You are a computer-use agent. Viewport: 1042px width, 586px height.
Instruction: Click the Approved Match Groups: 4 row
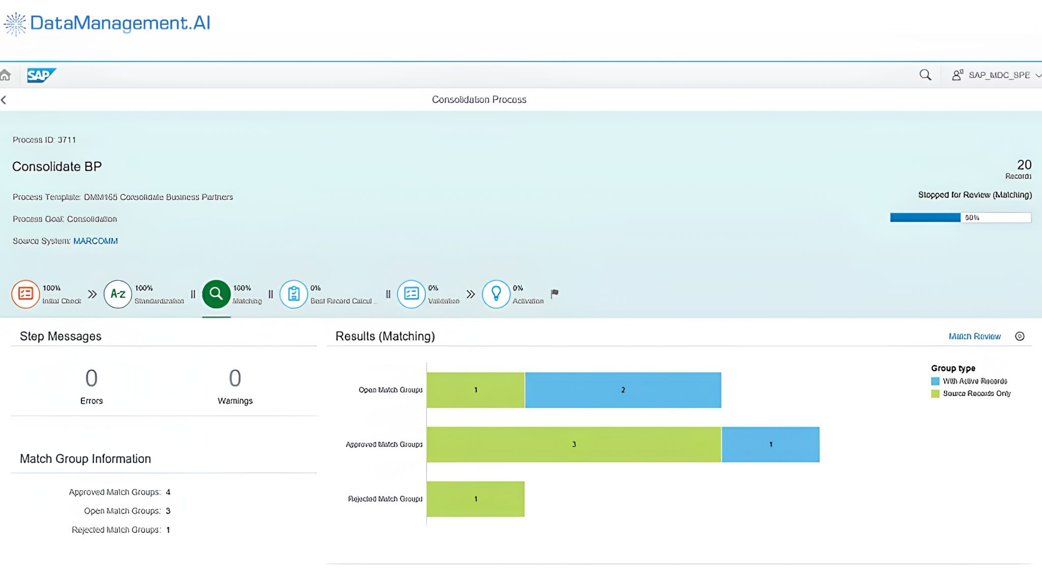pyautogui.click(x=120, y=492)
